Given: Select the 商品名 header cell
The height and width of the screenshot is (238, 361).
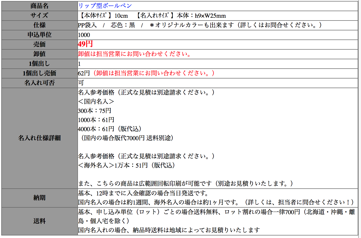Looking at the screenshot, I should (40, 6).
